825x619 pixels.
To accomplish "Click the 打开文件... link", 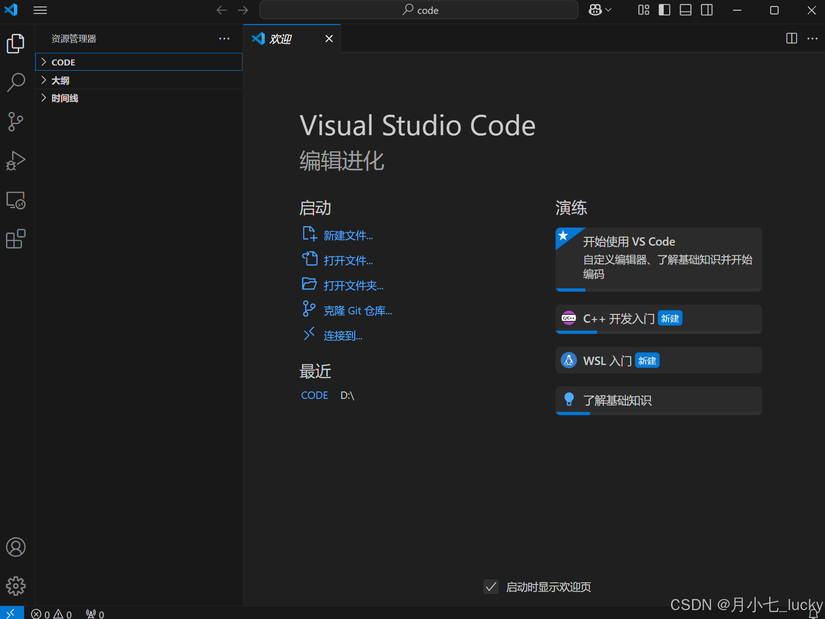I will (x=348, y=261).
